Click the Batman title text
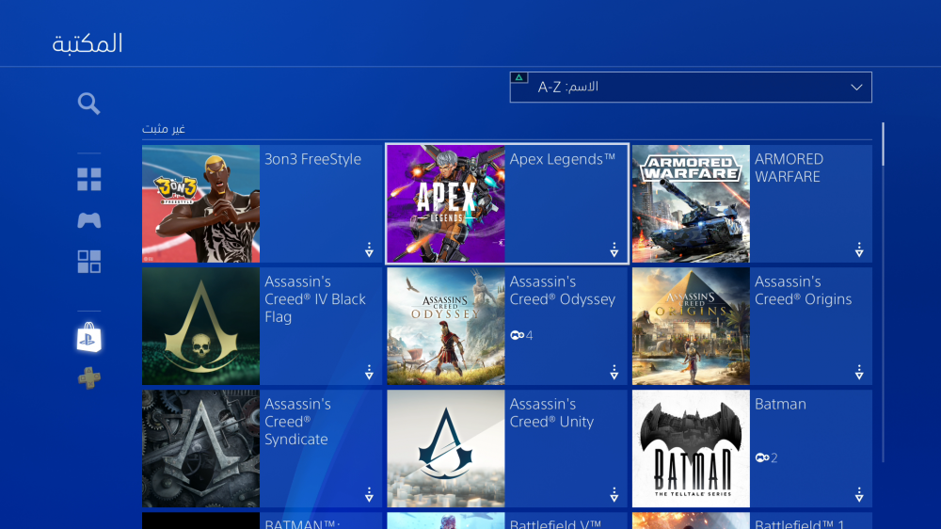The image size is (941, 529). click(x=780, y=404)
